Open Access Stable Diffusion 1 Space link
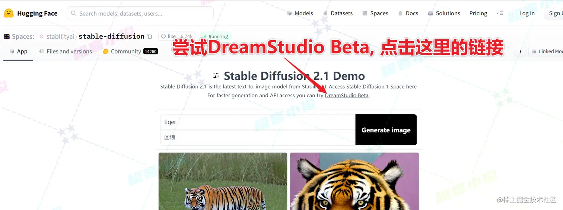Screen dimensions: 563x210 click(373, 86)
